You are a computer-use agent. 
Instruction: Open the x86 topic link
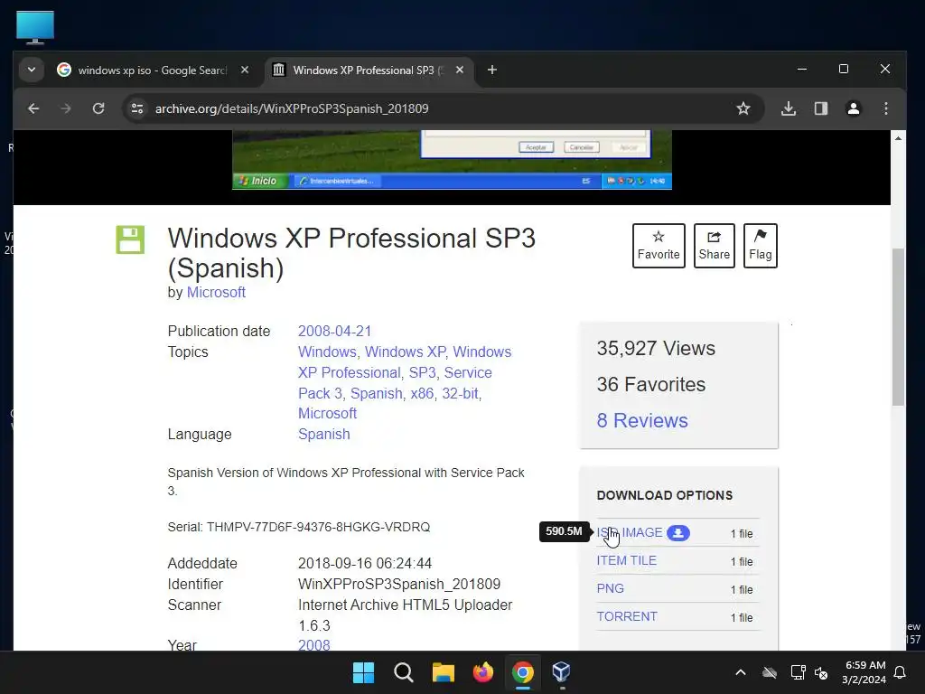point(422,393)
